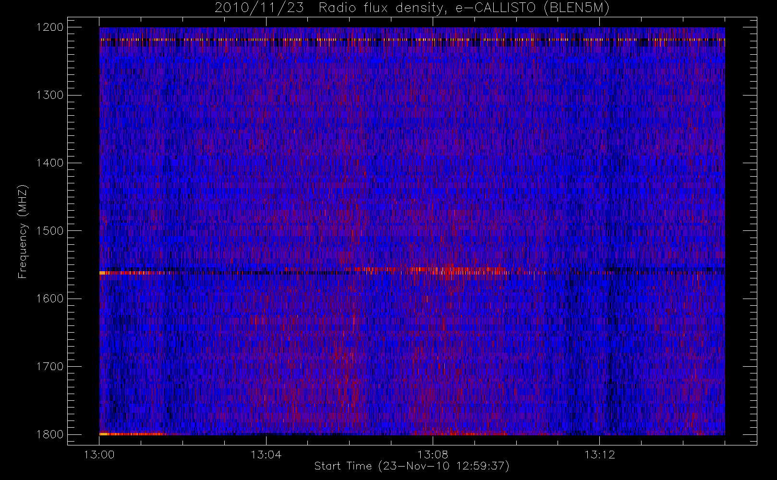
Task: Click the 13:04 time tick label
Action: (266, 455)
